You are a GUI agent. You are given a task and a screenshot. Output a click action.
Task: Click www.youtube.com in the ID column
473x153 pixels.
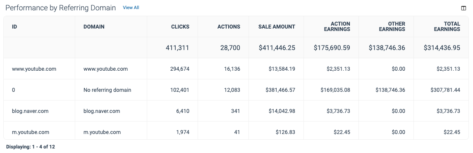pyautogui.click(x=34, y=69)
